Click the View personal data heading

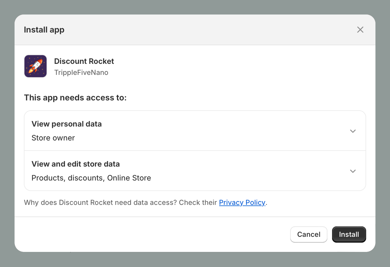67,124
